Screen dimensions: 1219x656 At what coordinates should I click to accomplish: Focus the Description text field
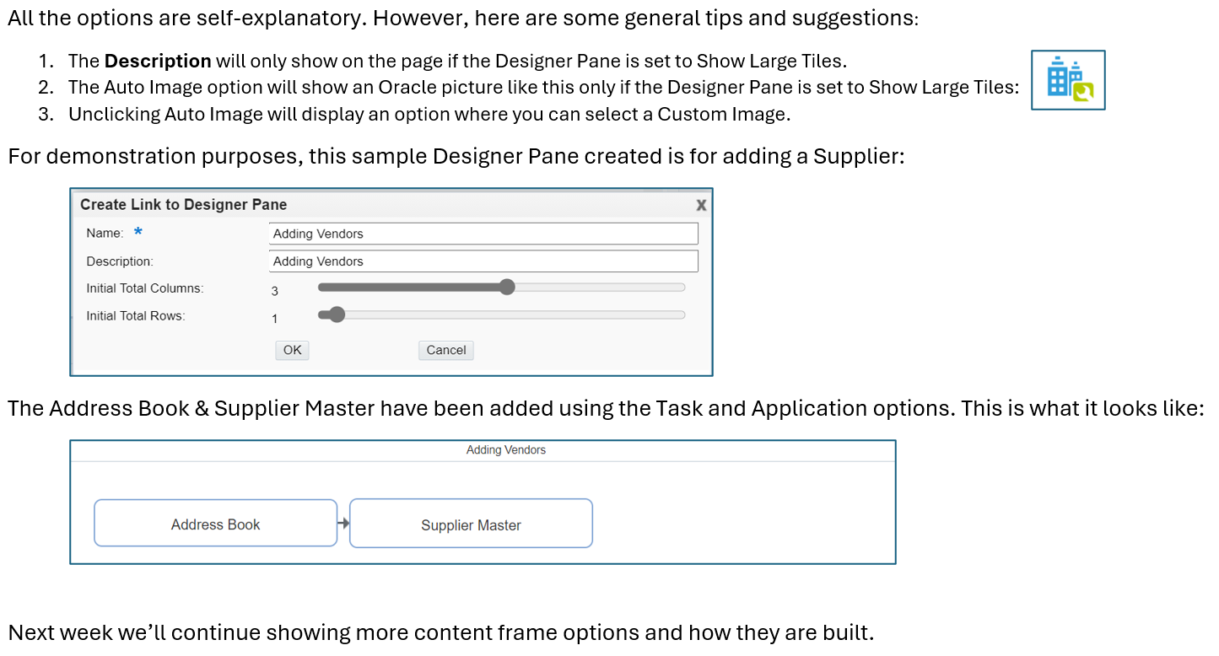pyautogui.click(x=483, y=261)
